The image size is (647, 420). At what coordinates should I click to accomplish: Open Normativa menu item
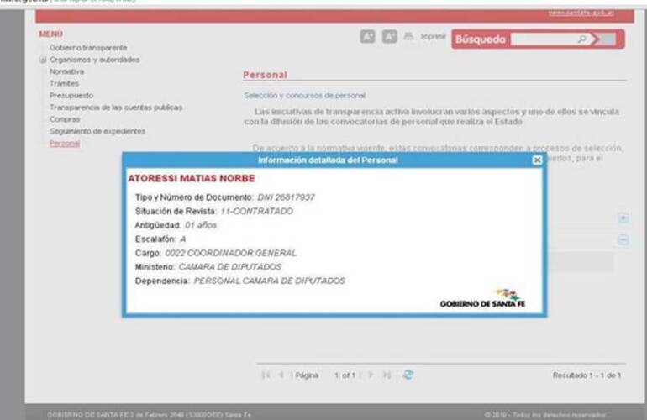(x=67, y=71)
